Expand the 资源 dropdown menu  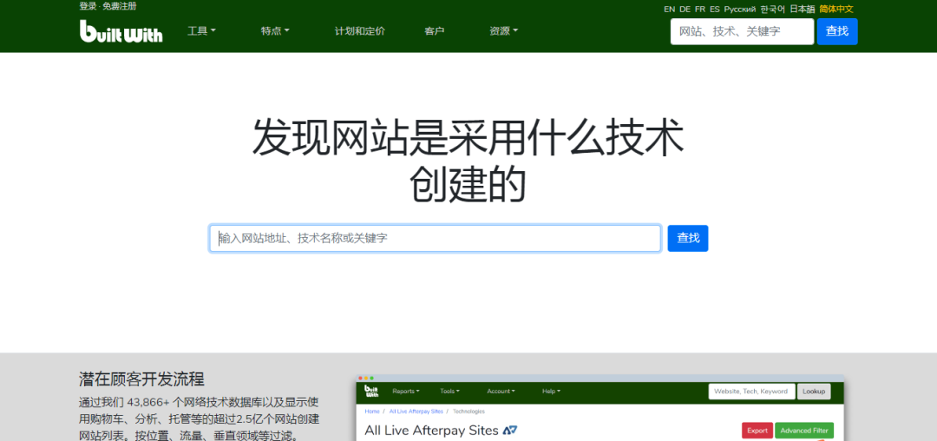[503, 31]
